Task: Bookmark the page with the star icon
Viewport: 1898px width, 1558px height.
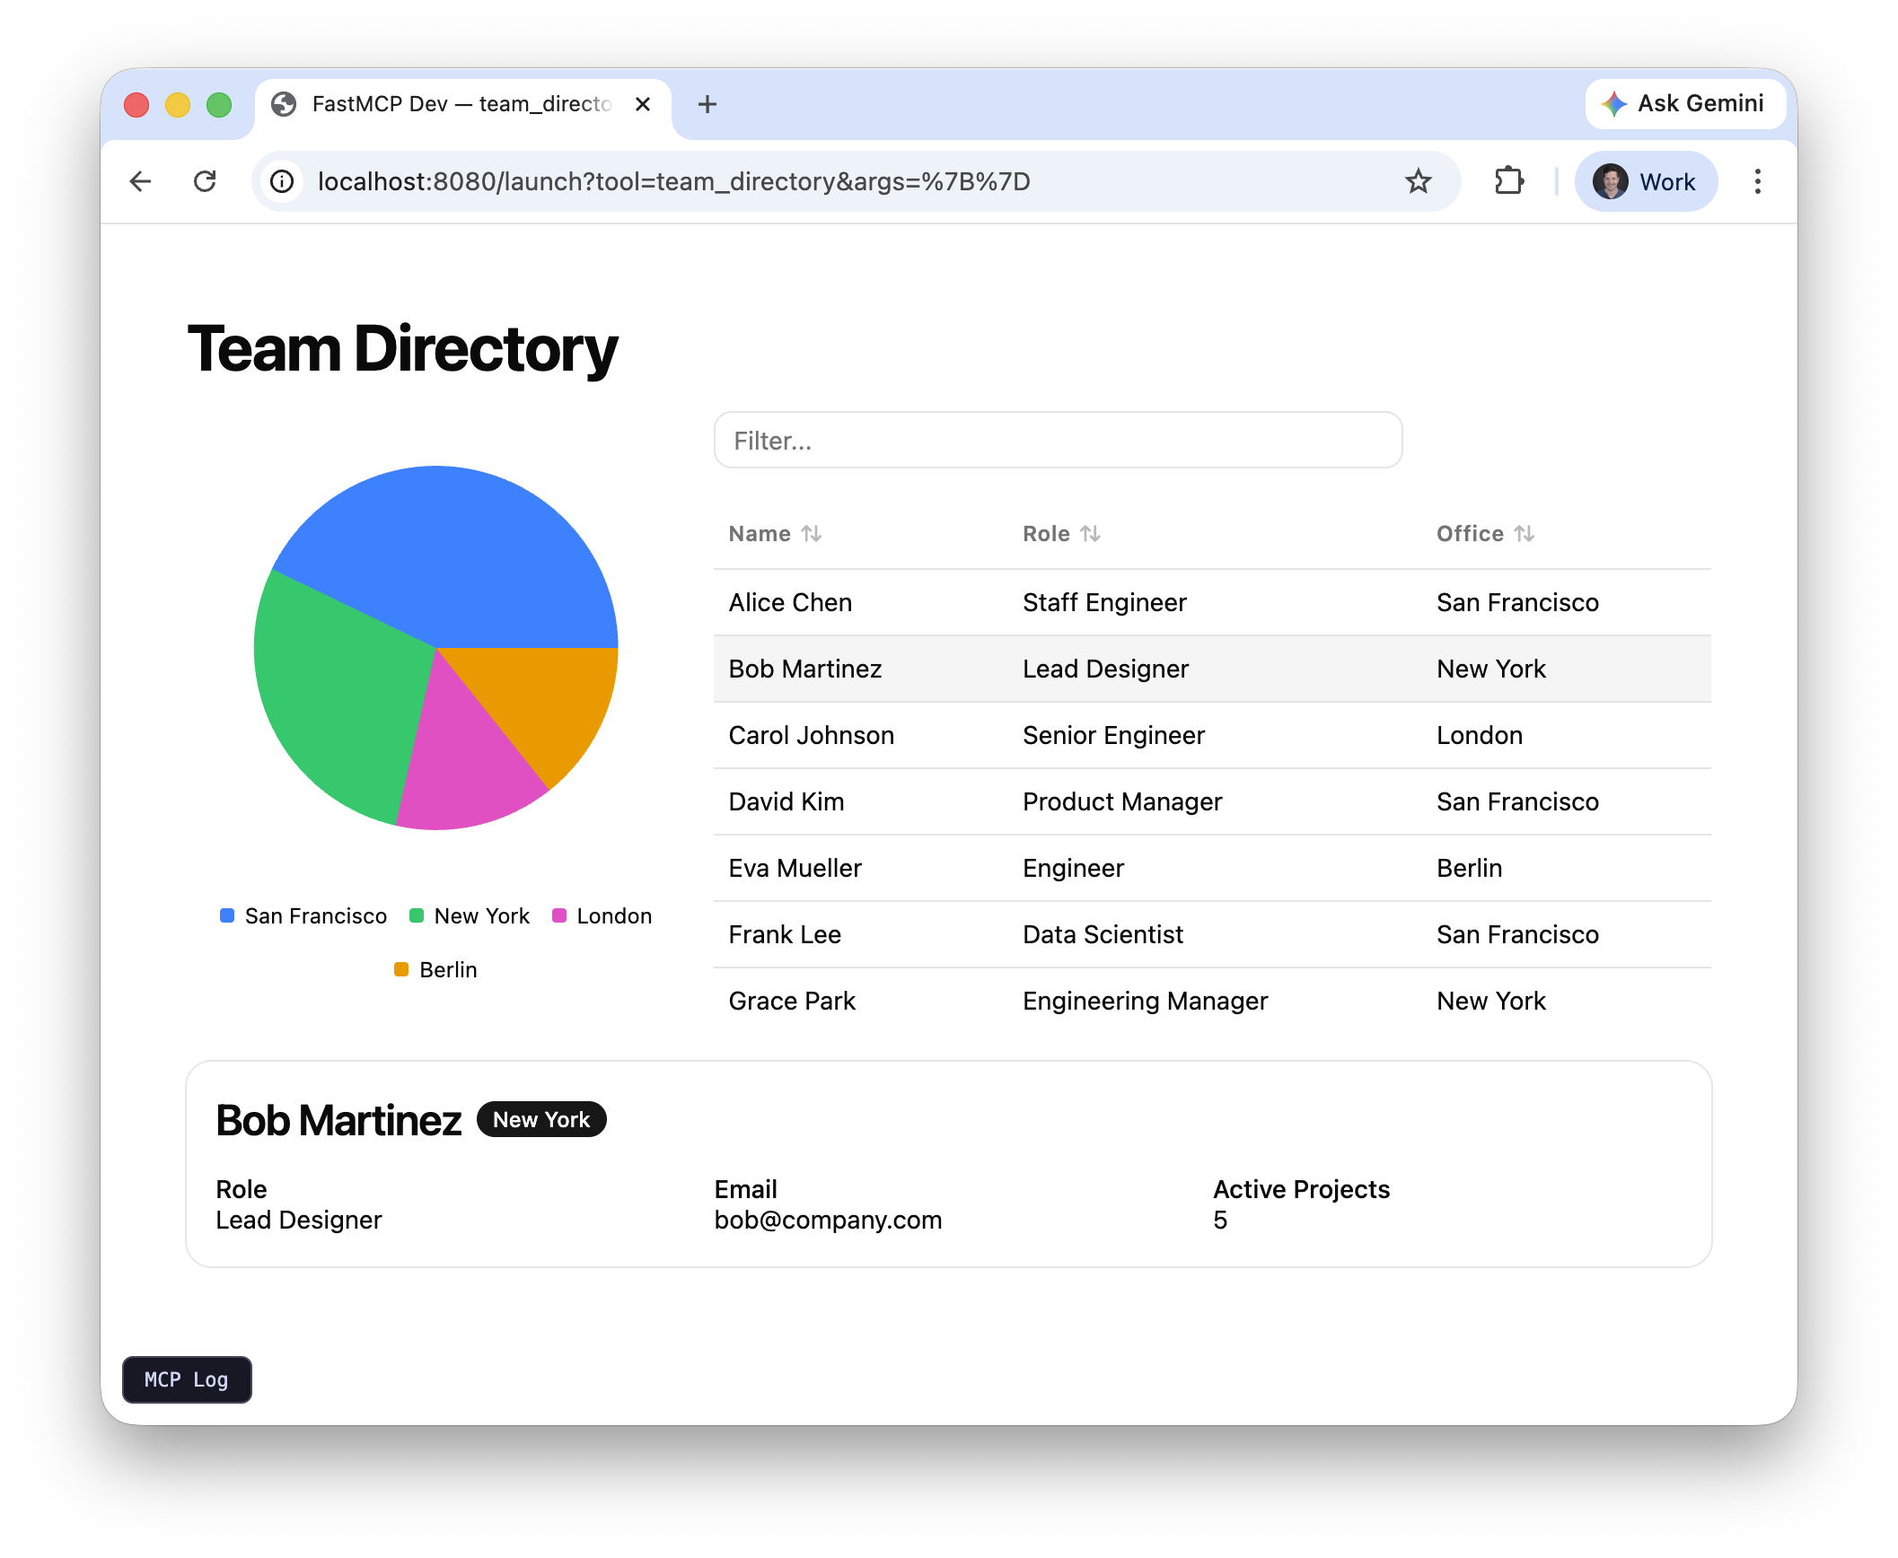Action: (x=1419, y=181)
